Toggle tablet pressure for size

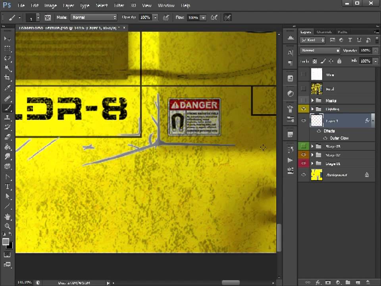(227, 17)
